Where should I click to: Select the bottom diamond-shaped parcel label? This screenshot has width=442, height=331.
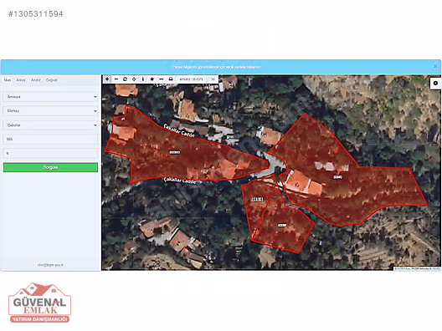click(282, 225)
